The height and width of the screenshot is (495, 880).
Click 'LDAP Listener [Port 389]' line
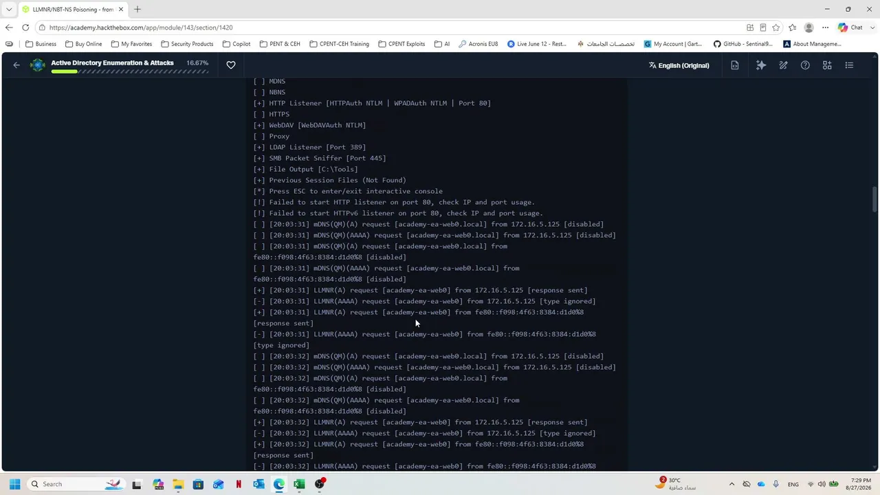tap(309, 147)
